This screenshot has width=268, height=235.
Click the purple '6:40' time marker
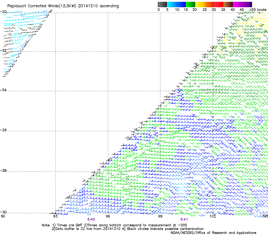(91, 219)
